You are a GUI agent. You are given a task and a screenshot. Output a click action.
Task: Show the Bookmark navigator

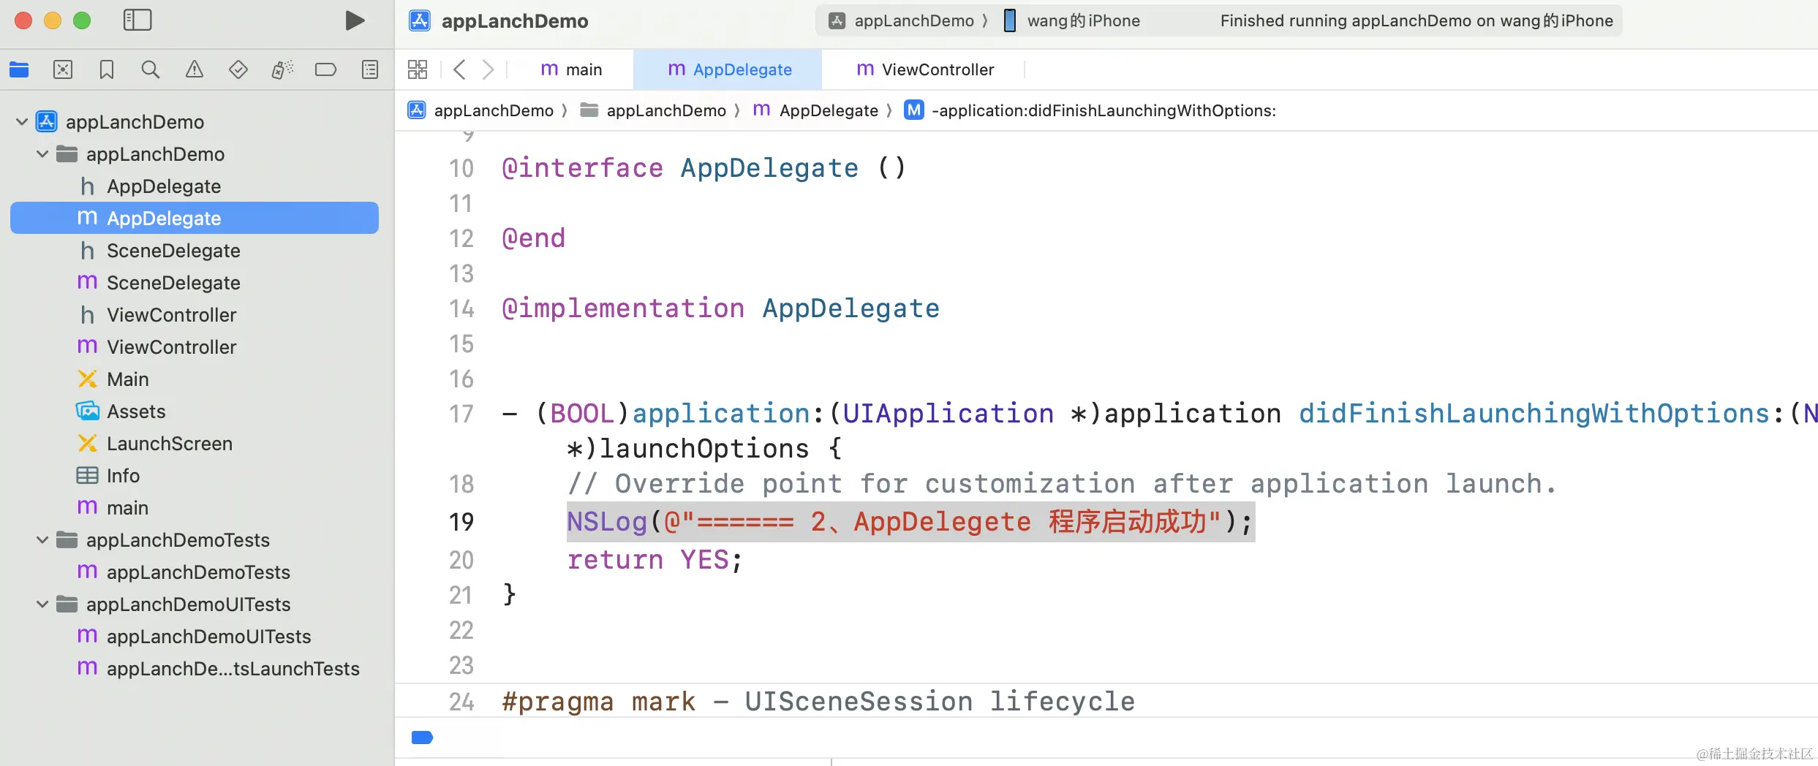(x=107, y=69)
